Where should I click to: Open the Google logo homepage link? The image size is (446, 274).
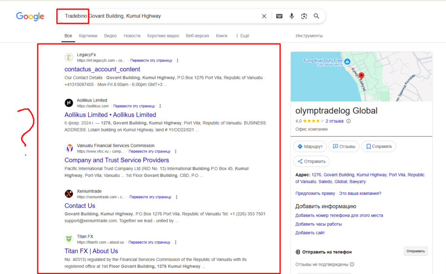coord(30,17)
